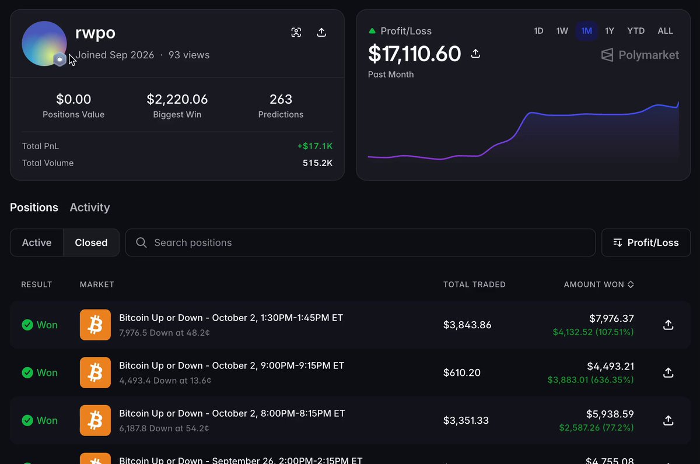Show Active positions
The width and height of the screenshot is (700, 464).
pos(37,242)
